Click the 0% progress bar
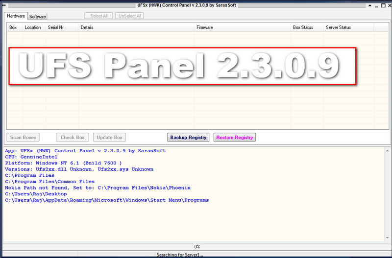392x258 pixels. (x=196, y=247)
